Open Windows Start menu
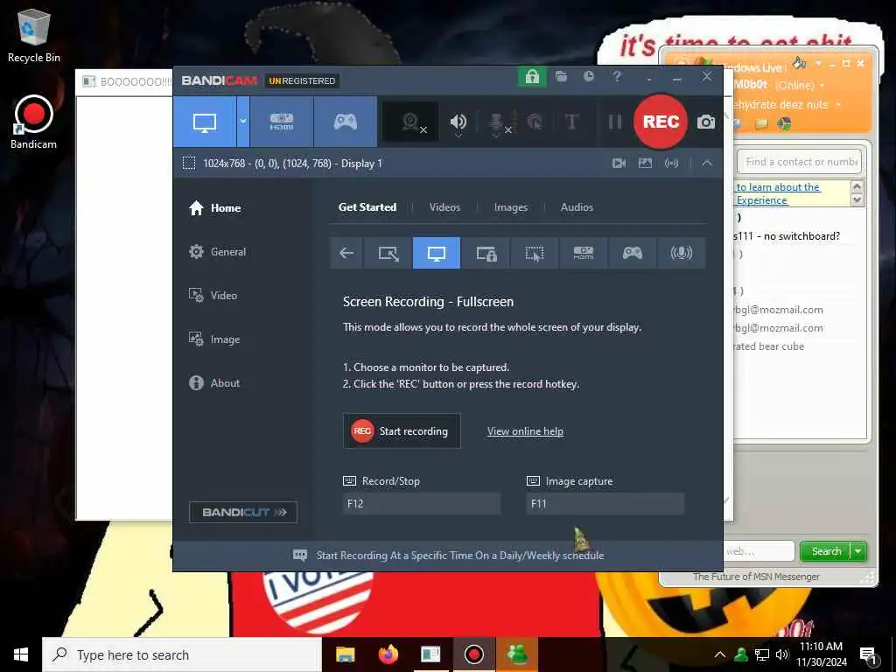This screenshot has width=896, height=672. (21, 654)
